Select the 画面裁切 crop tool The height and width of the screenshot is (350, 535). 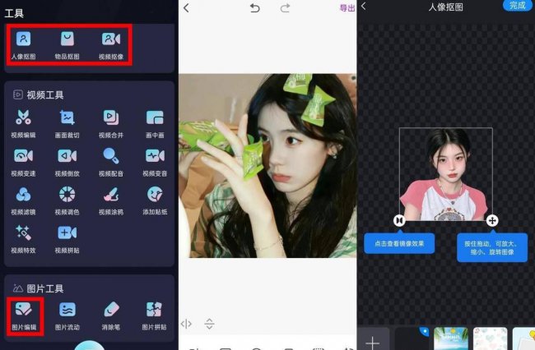click(67, 123)
